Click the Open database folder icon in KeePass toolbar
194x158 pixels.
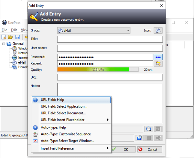tap(10, 37)
